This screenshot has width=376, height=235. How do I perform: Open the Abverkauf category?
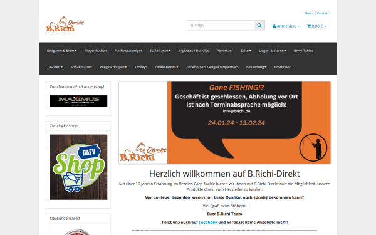[225, 51]
